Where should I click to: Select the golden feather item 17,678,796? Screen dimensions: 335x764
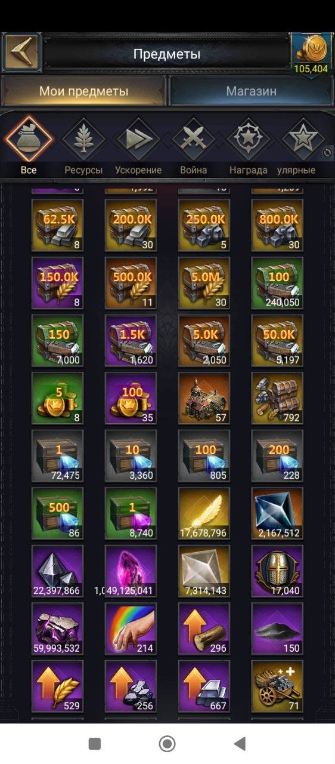coord(204,514)
